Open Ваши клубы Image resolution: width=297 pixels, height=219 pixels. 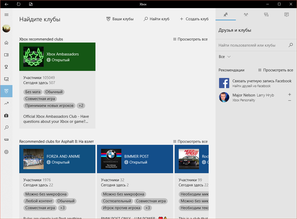point(120,19)
